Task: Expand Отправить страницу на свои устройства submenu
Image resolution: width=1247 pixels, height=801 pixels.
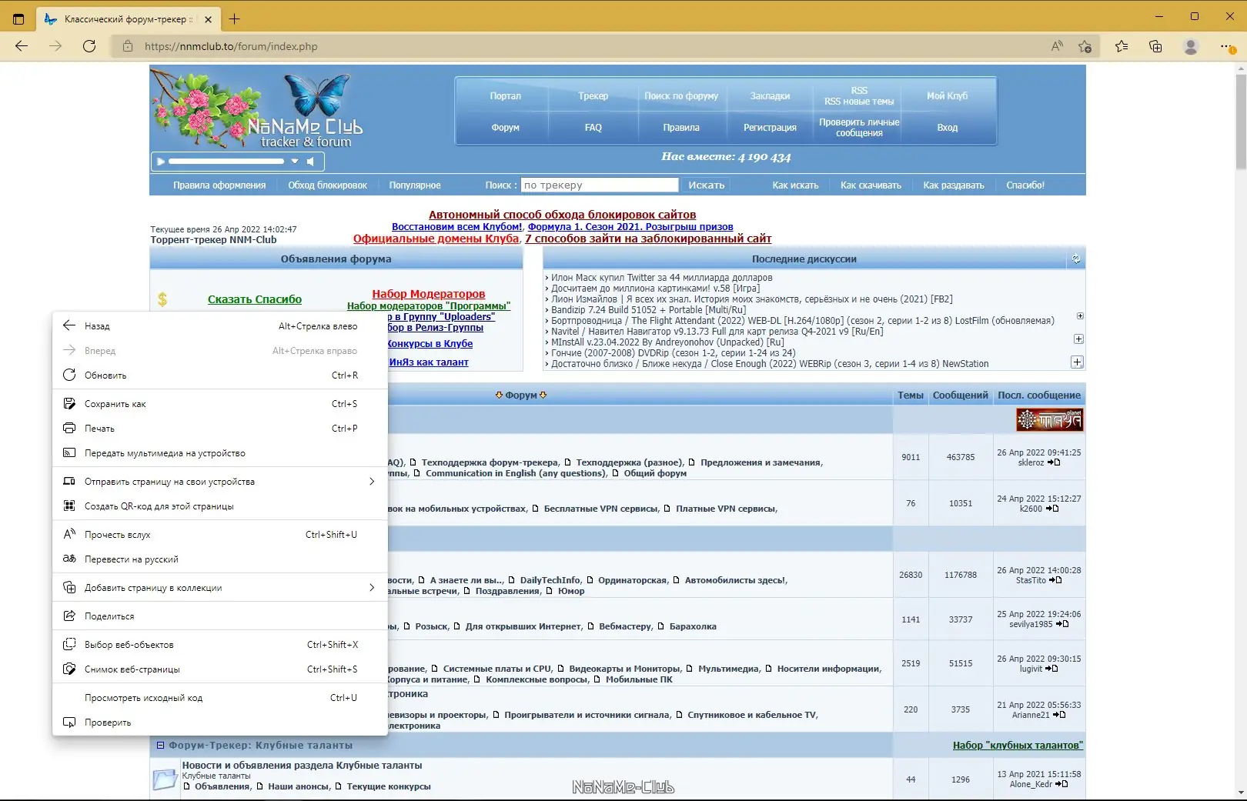Action: pos(220,482)
